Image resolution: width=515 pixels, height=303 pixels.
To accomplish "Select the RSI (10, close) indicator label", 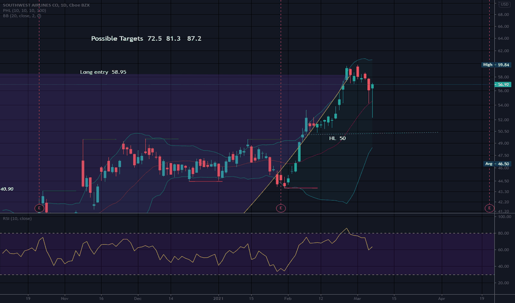I will tap(18, 219).
